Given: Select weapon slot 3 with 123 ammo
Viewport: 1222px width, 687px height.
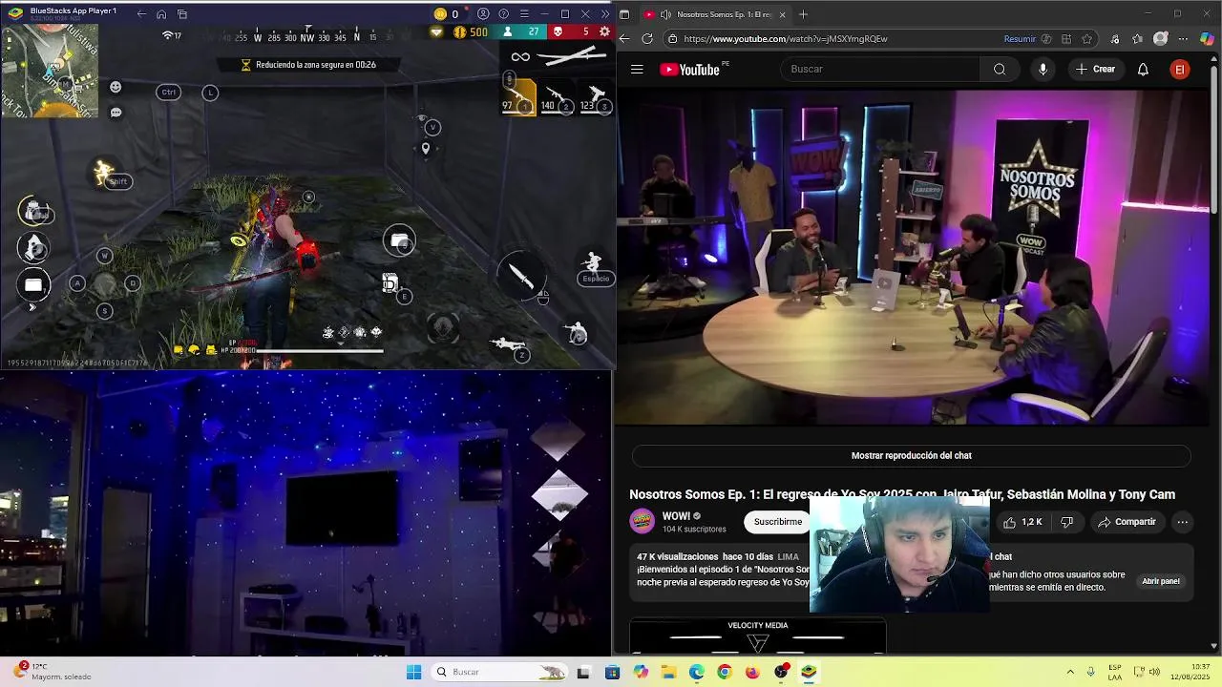Looking at the screenshot, I should [596, 97].
